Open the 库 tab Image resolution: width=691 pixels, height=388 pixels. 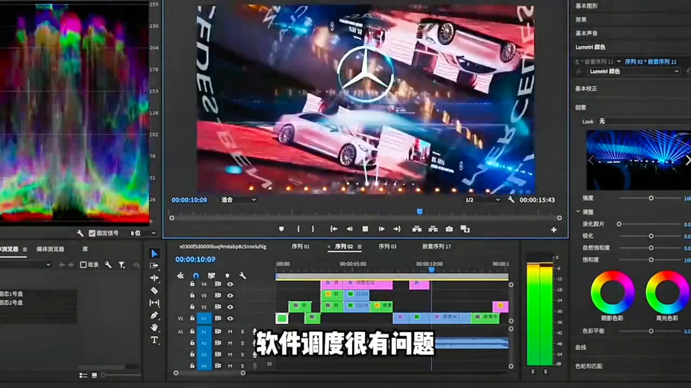click(85, 249)
